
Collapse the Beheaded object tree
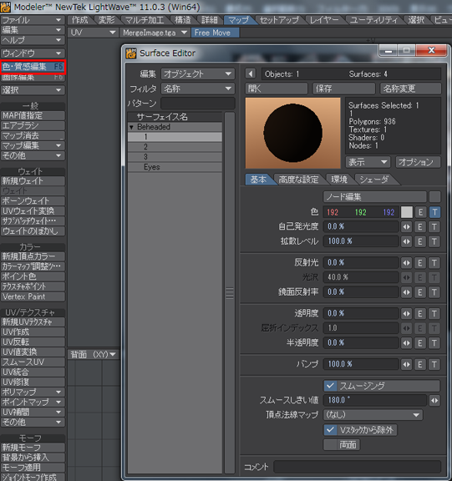(x=131, y=127)
